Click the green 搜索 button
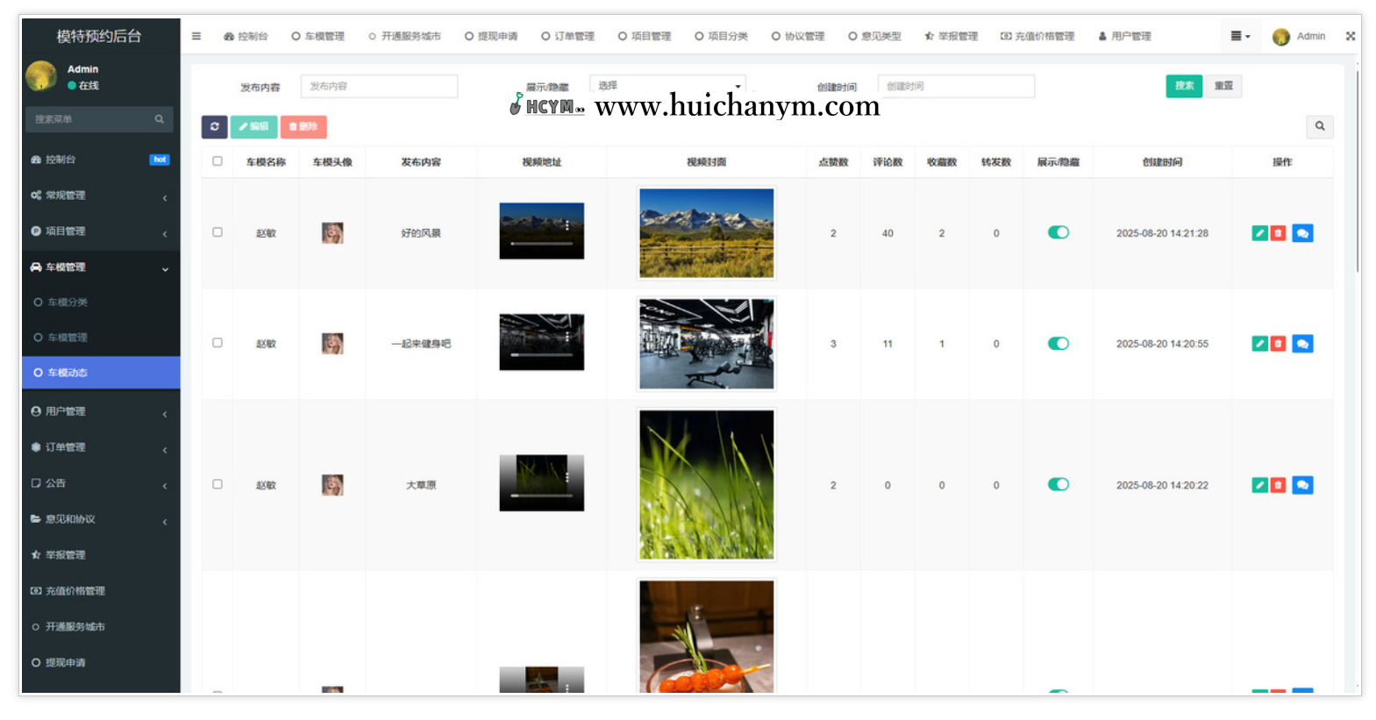The width and height of the screenshot is (1376, 720). [x=1183, y=86]
